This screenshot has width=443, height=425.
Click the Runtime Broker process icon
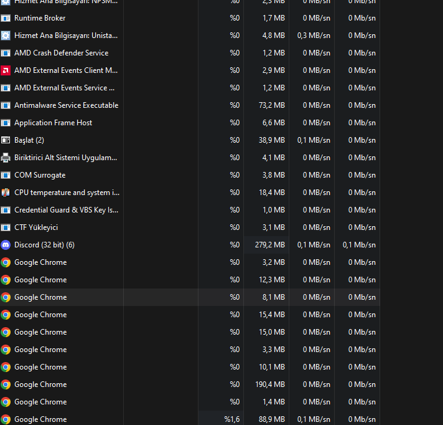[x=6, y=18]
